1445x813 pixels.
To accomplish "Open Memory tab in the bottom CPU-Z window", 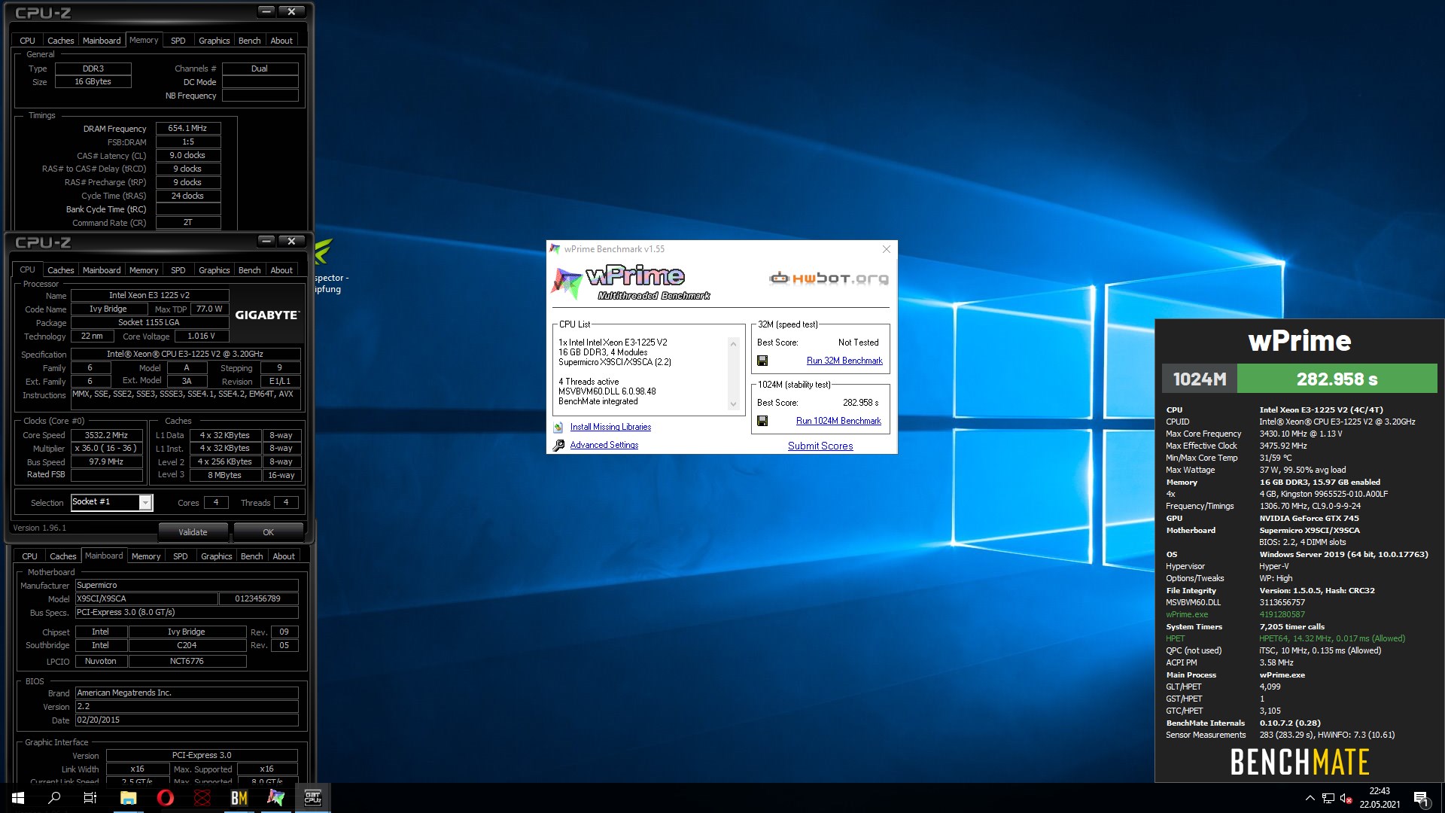I will click(x=146, y=556).
